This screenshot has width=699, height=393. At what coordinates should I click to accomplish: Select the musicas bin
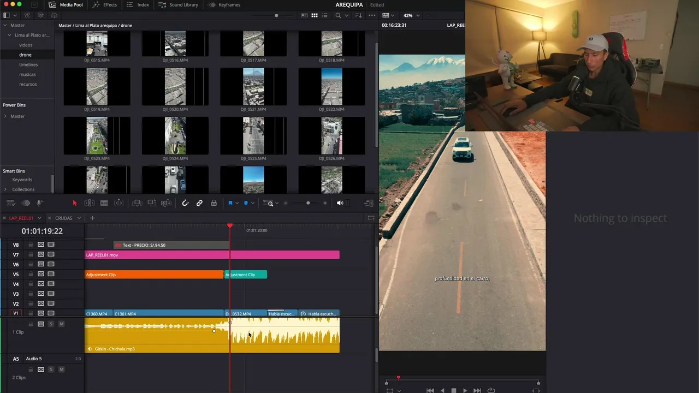(x=27, y=74)
